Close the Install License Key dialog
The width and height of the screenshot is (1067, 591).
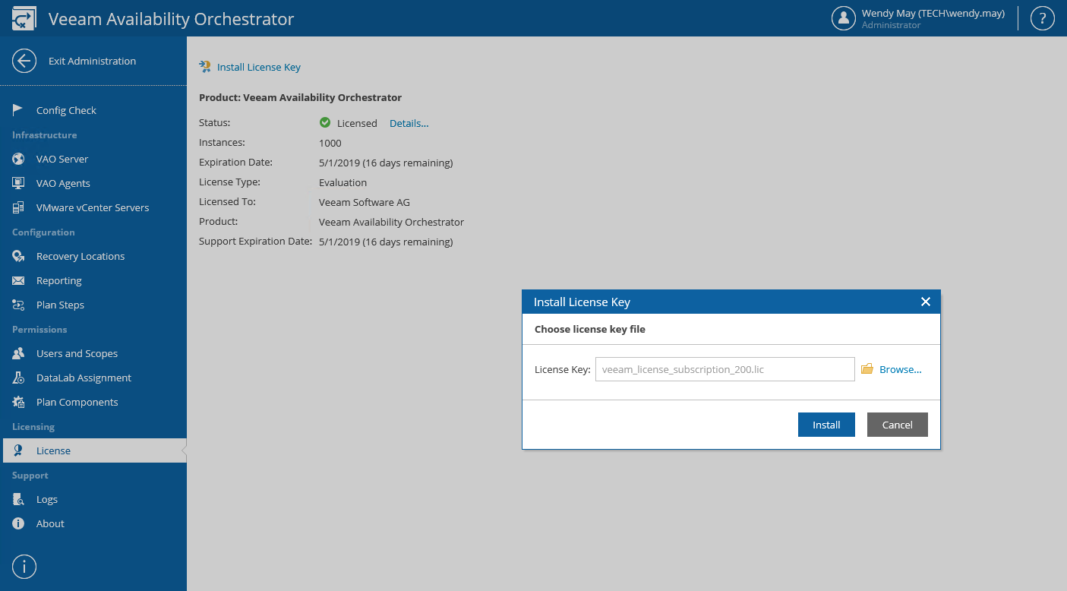click(x=925, y=302)
